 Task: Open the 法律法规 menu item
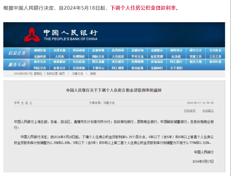59,50
